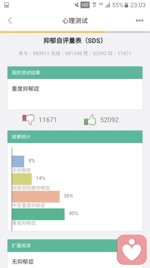Tap the thumbs-down icon
Screen dimensions: 150x268
coord(28,119)
